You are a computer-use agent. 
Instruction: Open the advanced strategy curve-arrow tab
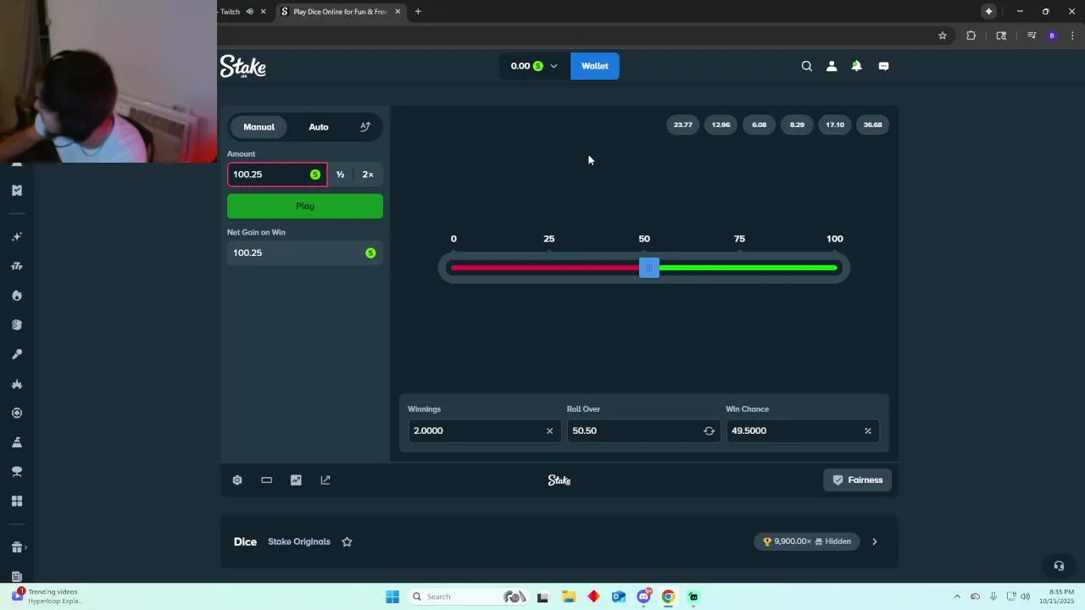tap(365, 127)
